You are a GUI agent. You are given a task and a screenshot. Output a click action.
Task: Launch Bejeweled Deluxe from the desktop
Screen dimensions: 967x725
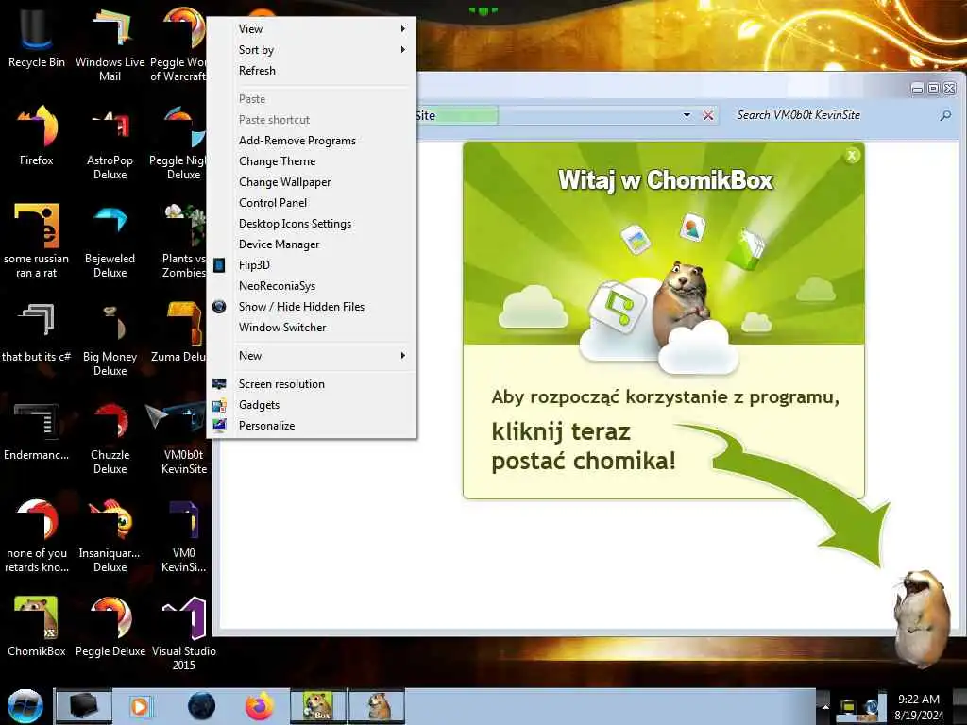[110, 241]
